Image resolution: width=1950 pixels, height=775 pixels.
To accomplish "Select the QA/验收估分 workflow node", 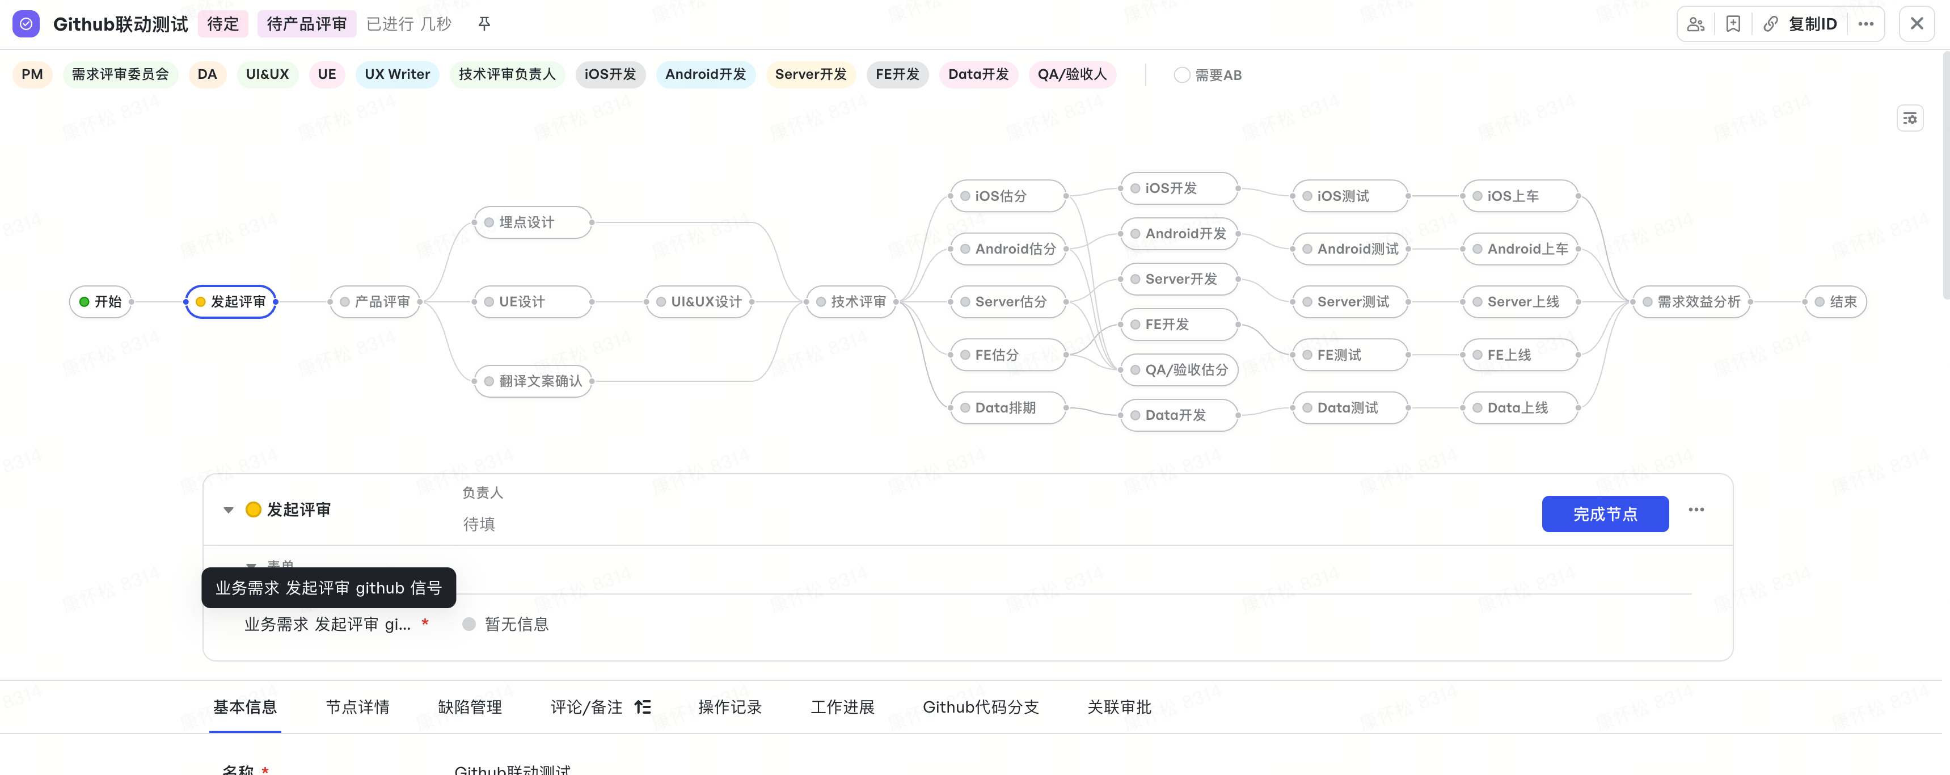I will click(x=1179, y=370).
